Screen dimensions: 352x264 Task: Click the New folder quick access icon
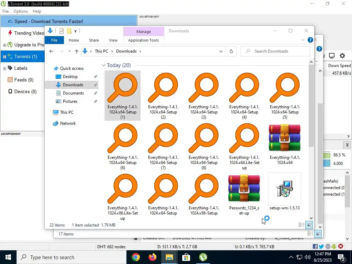click(69, 31)
